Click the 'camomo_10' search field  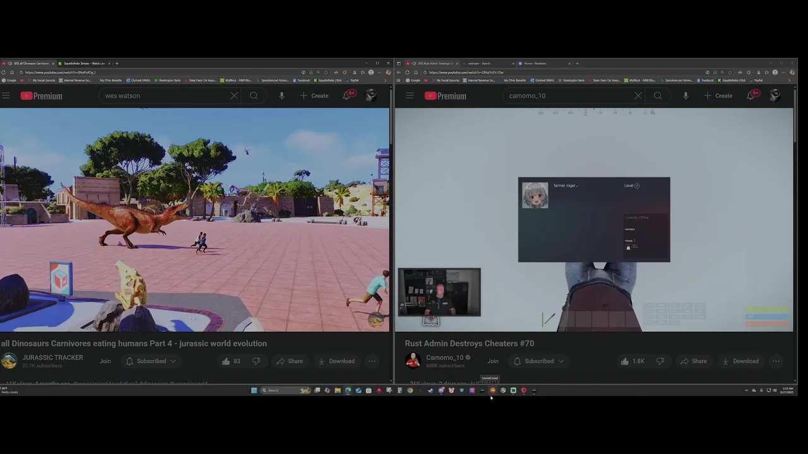pyautogui.click(x=567, y=96)
